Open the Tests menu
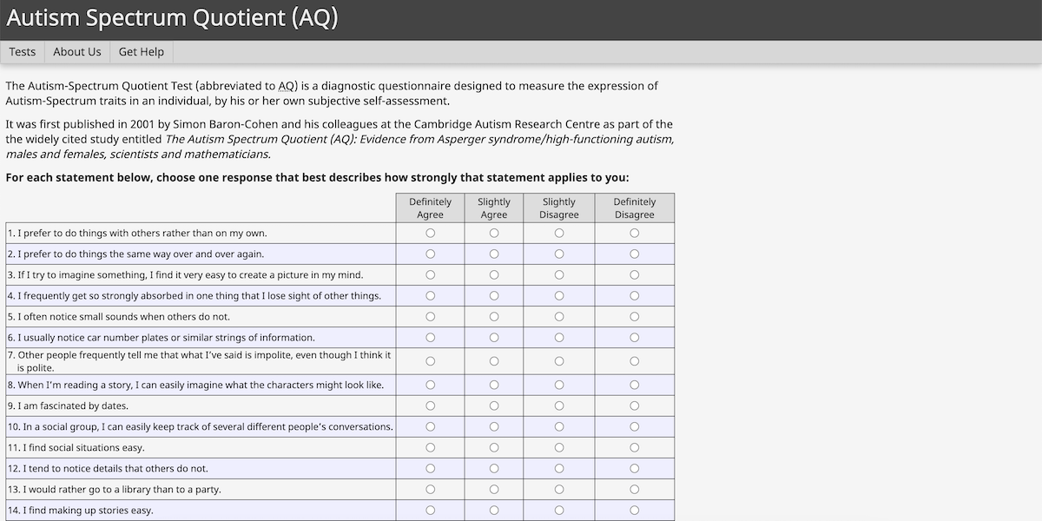Screen dimensions: 1042x521 click(22, 51)
